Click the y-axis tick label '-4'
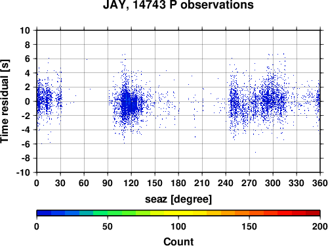This screenshot has width=328, height=246. 26,130
